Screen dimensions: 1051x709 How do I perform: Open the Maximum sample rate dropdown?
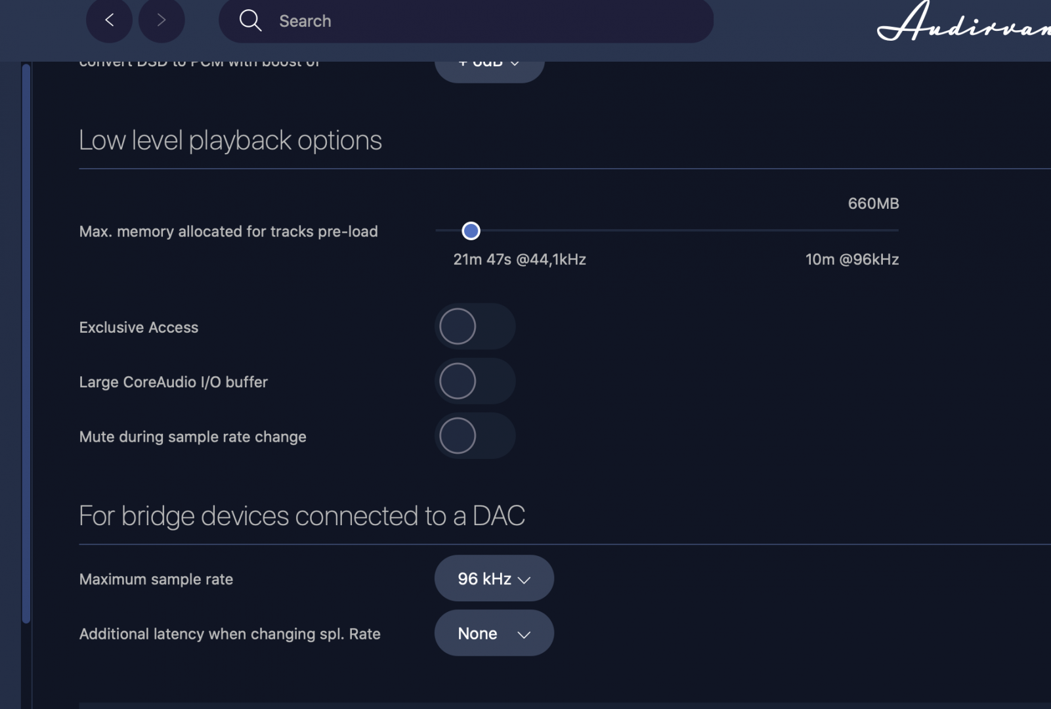pos(494,578)
